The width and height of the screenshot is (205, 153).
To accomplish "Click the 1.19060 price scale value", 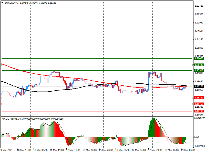I will [x=199, y=90].
